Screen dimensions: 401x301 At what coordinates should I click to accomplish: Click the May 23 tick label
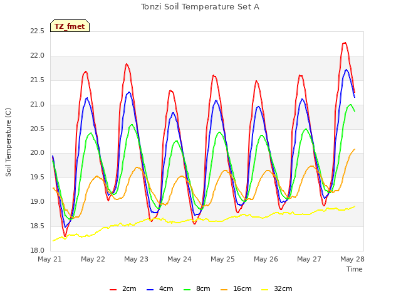click(136, 259)
